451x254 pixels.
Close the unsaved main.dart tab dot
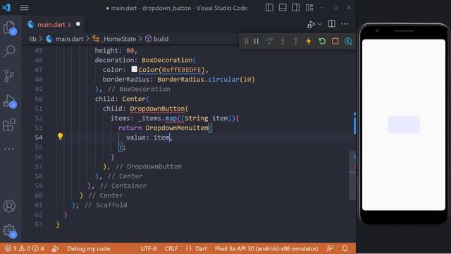[x=78, y=24]
